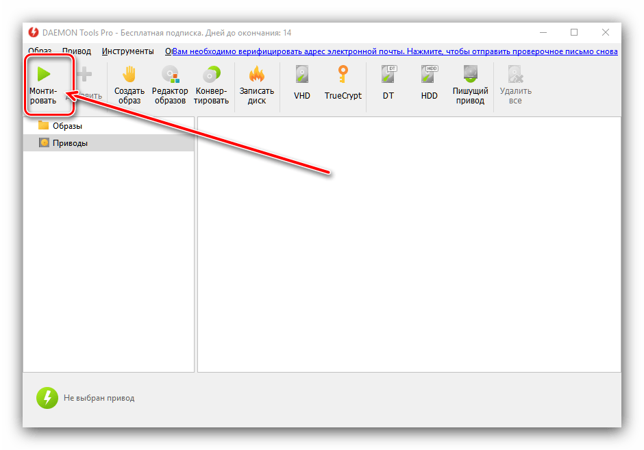
Task: Click the DAEMON Tools title bar logo
Action: pyautogui.click(x=34, y=32)
